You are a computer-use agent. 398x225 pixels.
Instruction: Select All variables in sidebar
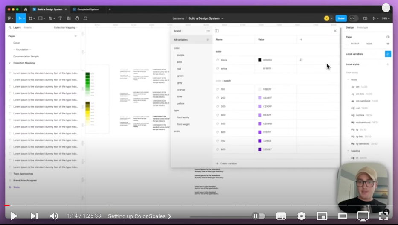coord(192,40)
